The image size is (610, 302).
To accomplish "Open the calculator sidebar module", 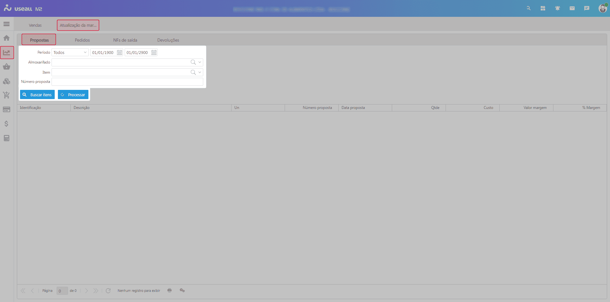I will click(6, 138).
